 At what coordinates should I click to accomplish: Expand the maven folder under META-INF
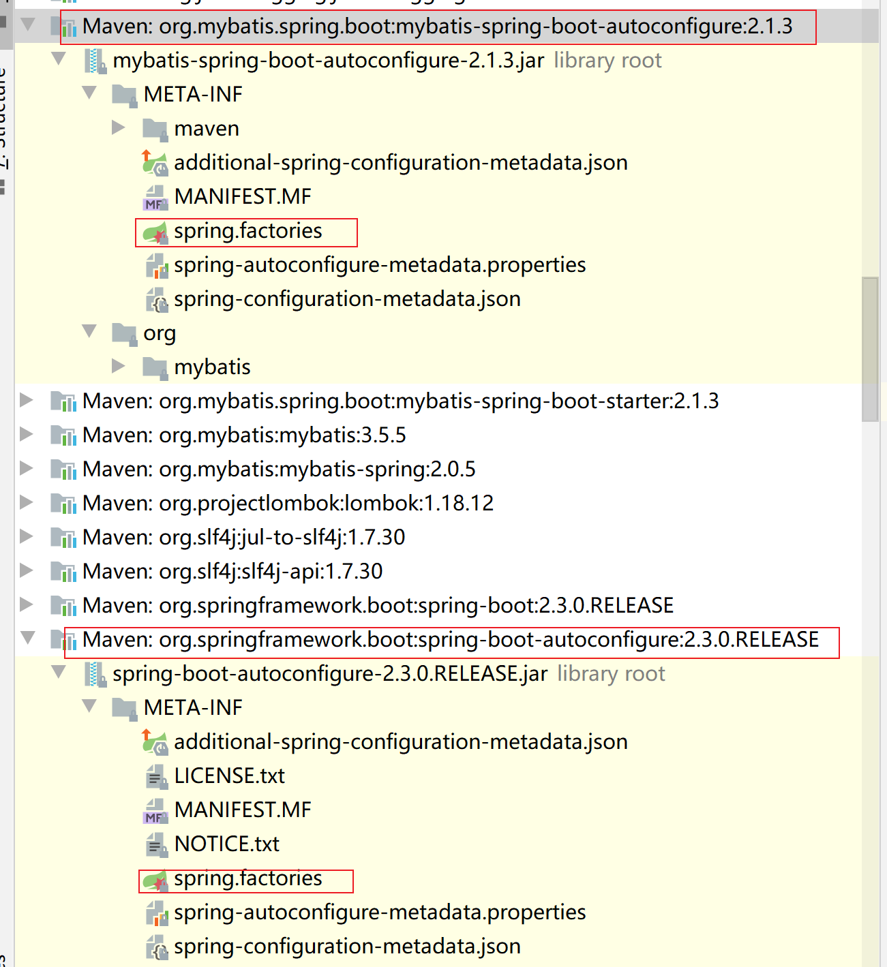pyautogui.click(x=119, y=127)
